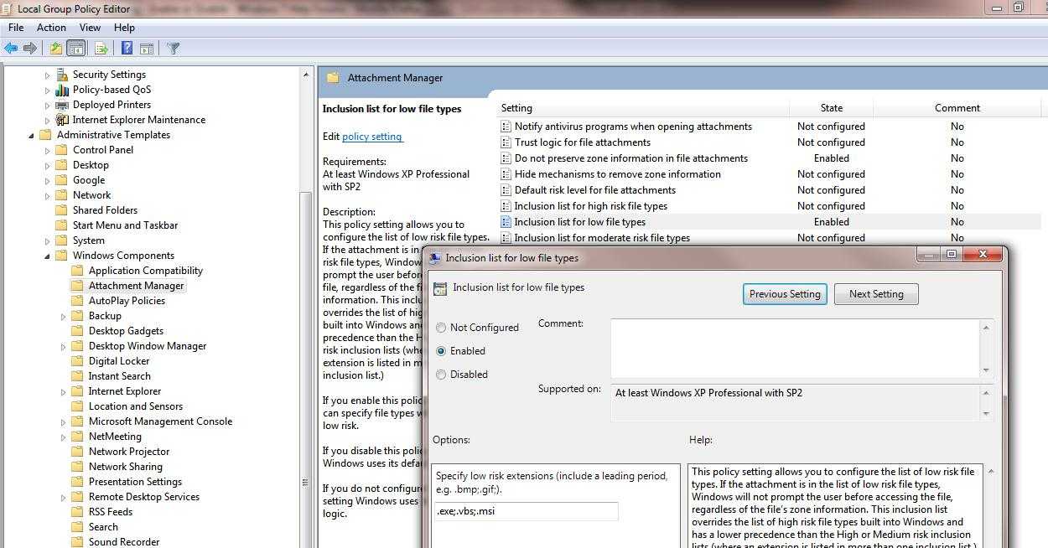Click the Export List toolbar icon
The image size is (1048, 548).
pyautogui.click(x=101, y=49)
